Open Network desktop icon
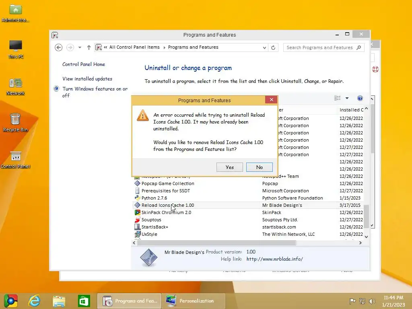The height and width of the screenshot is (309, 412). [x=16, y=87]
